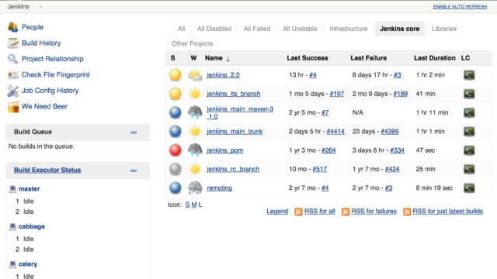Click the celery node computer icon
This screenshot has width=497, height=279.
(x=12, y=264)
